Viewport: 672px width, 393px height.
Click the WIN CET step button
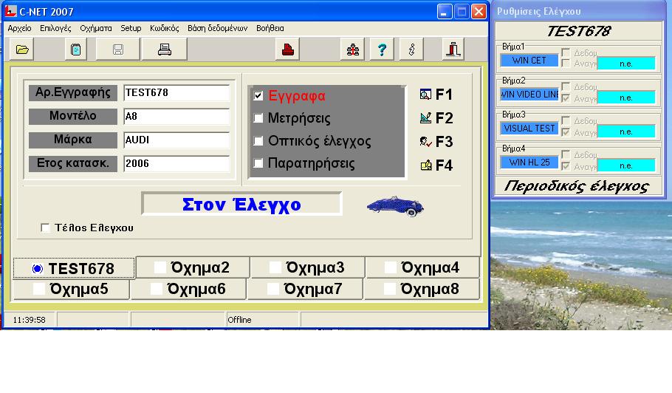(x=529, y=61)
